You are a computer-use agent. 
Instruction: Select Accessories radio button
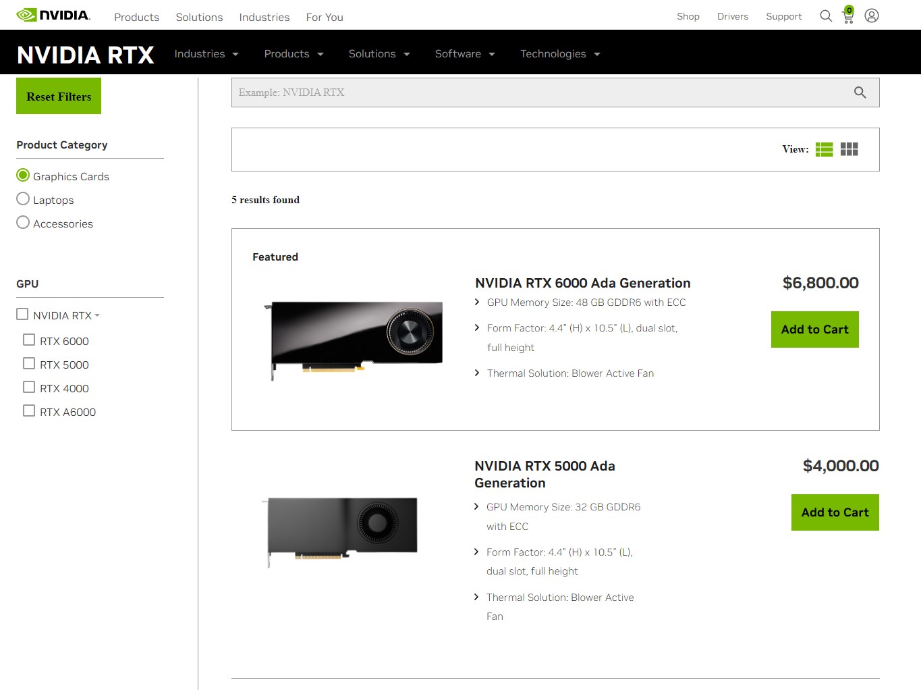pos(23,223)
